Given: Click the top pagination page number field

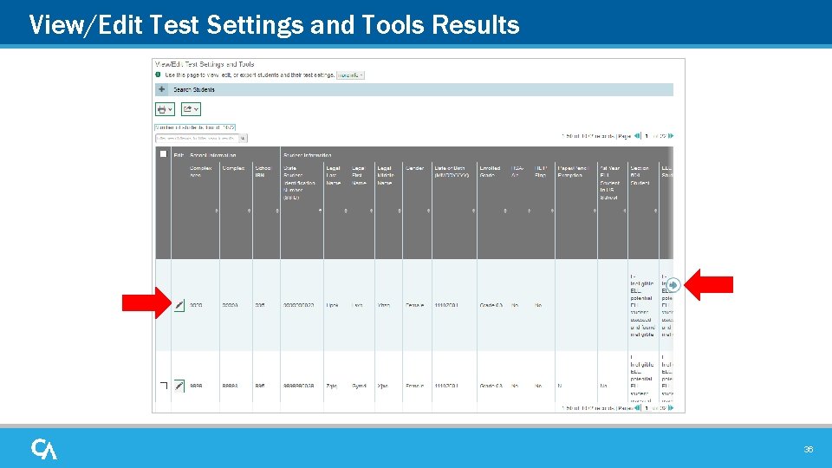Looking at the screenshot, I should [x=647, y=136].
